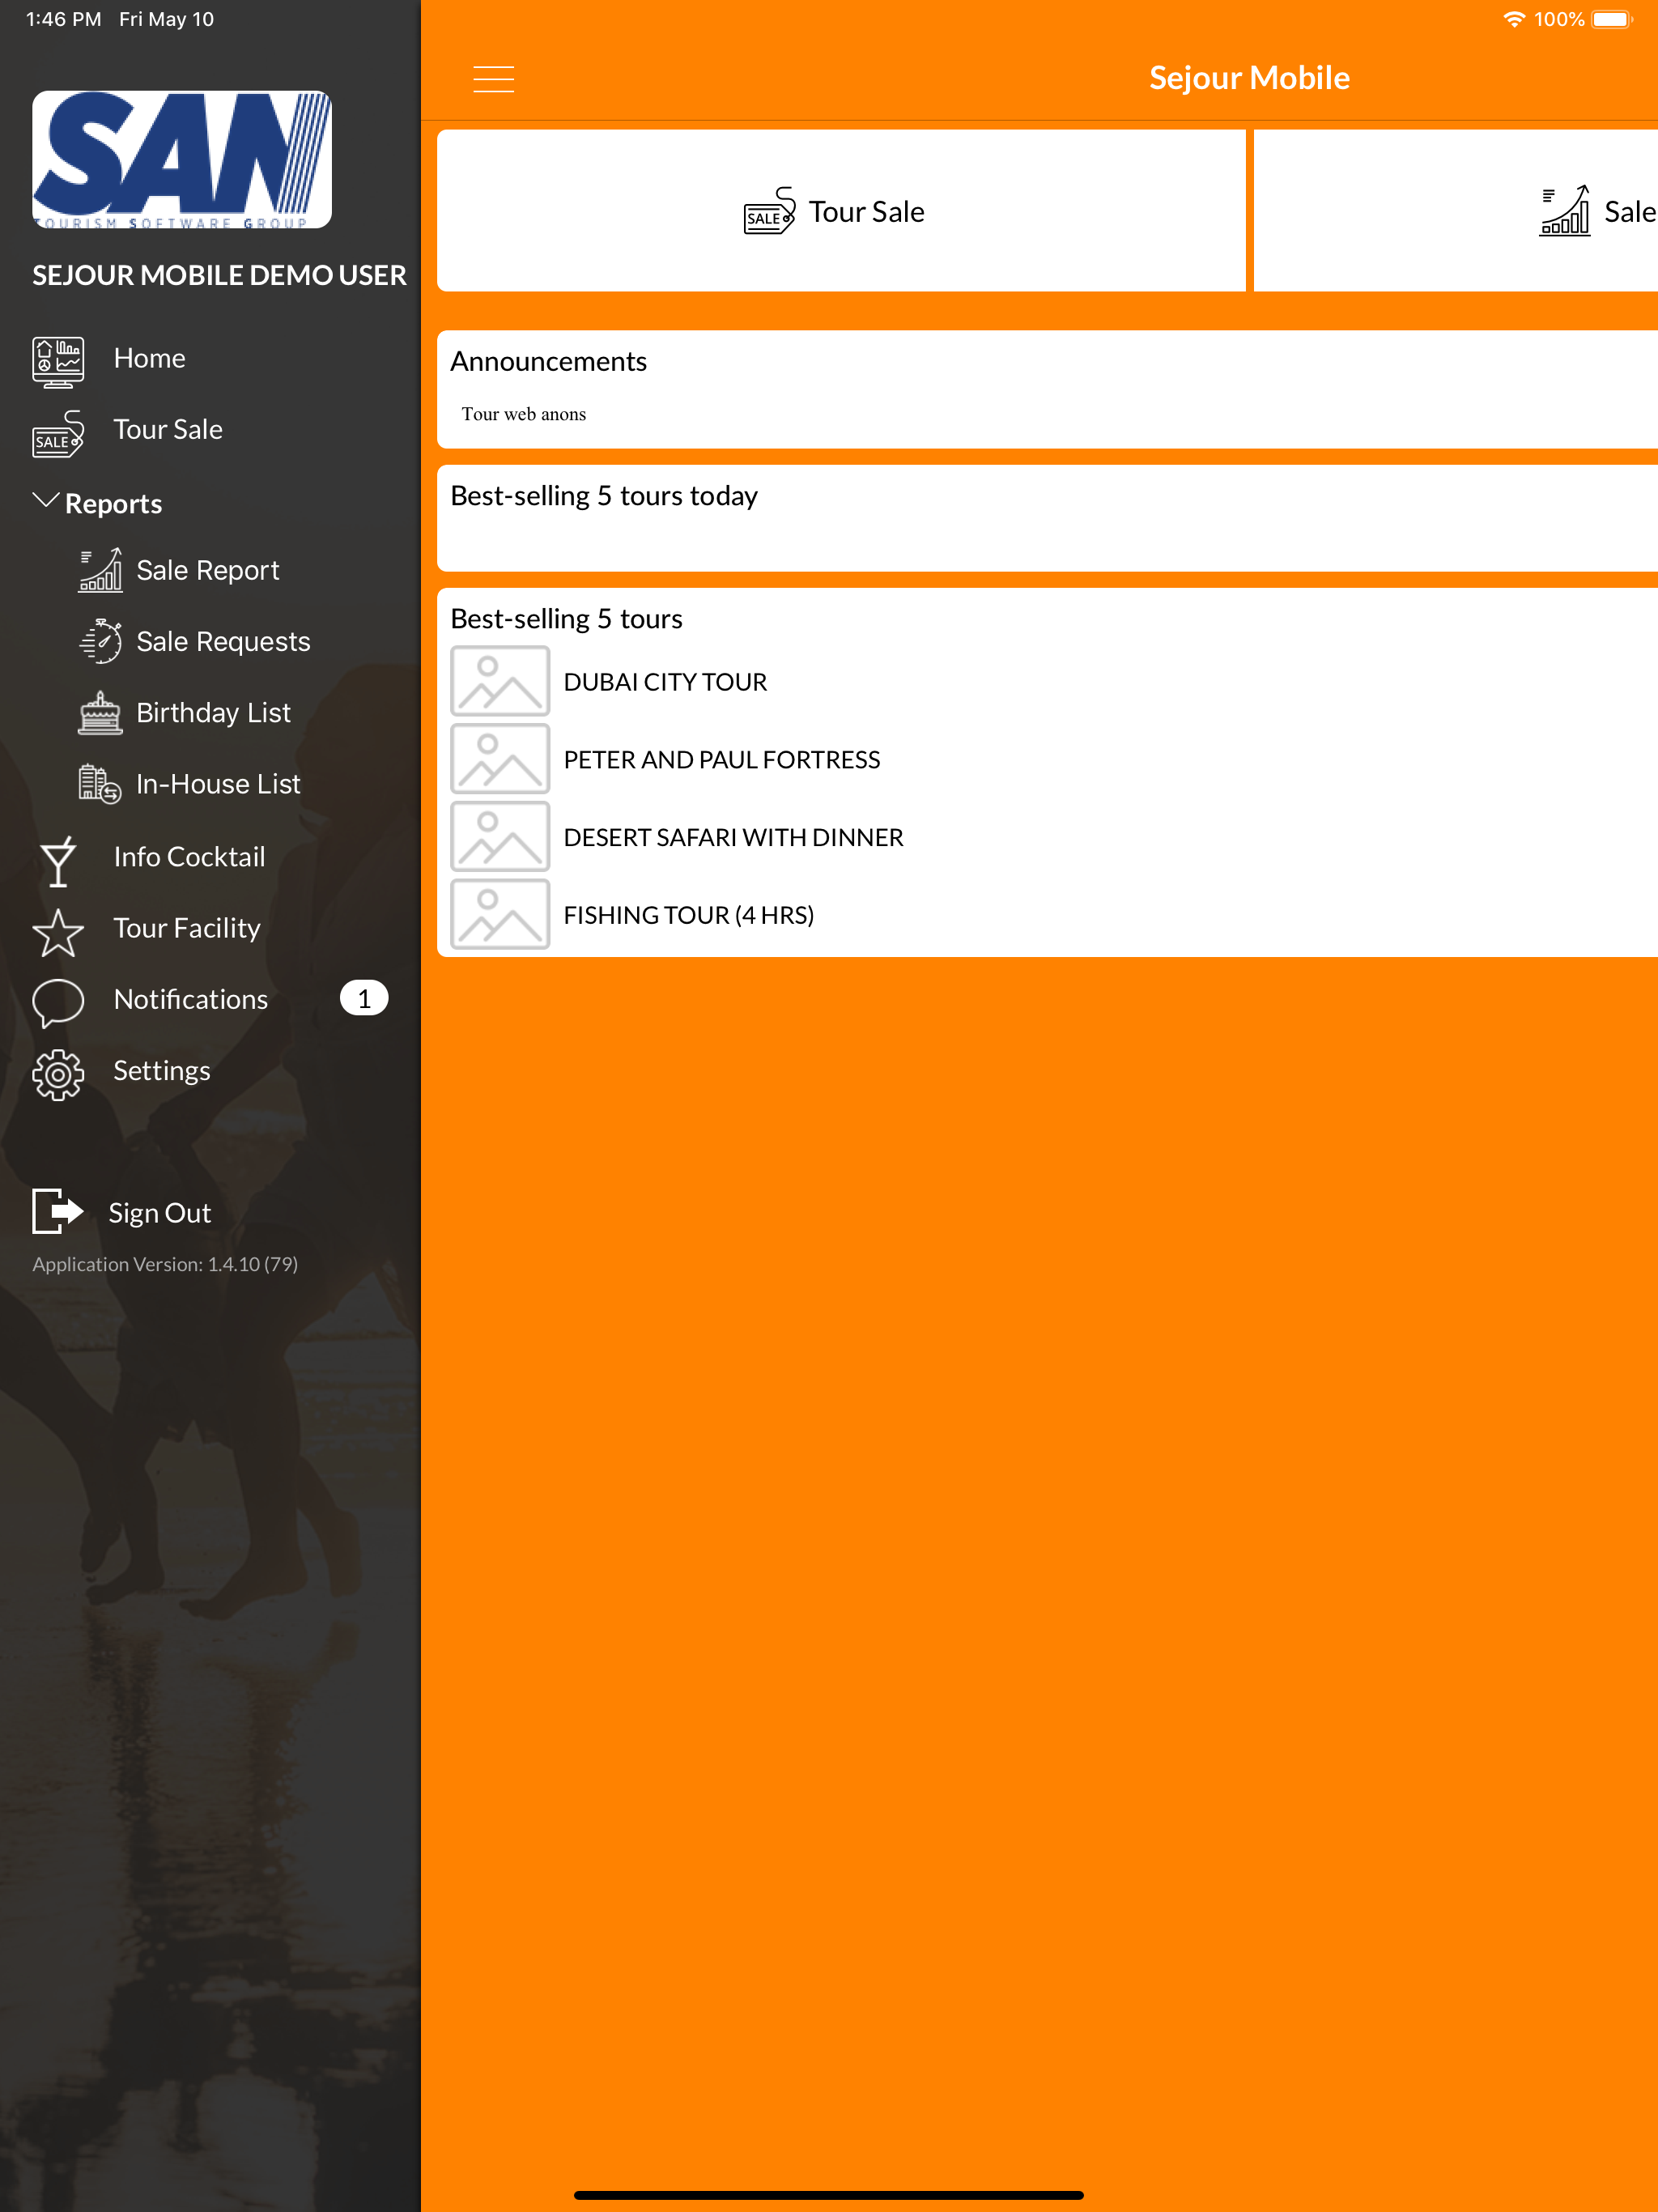Click the Sign Out arrow icon
This screenshot has height=2212, width=1658.
58,1211
